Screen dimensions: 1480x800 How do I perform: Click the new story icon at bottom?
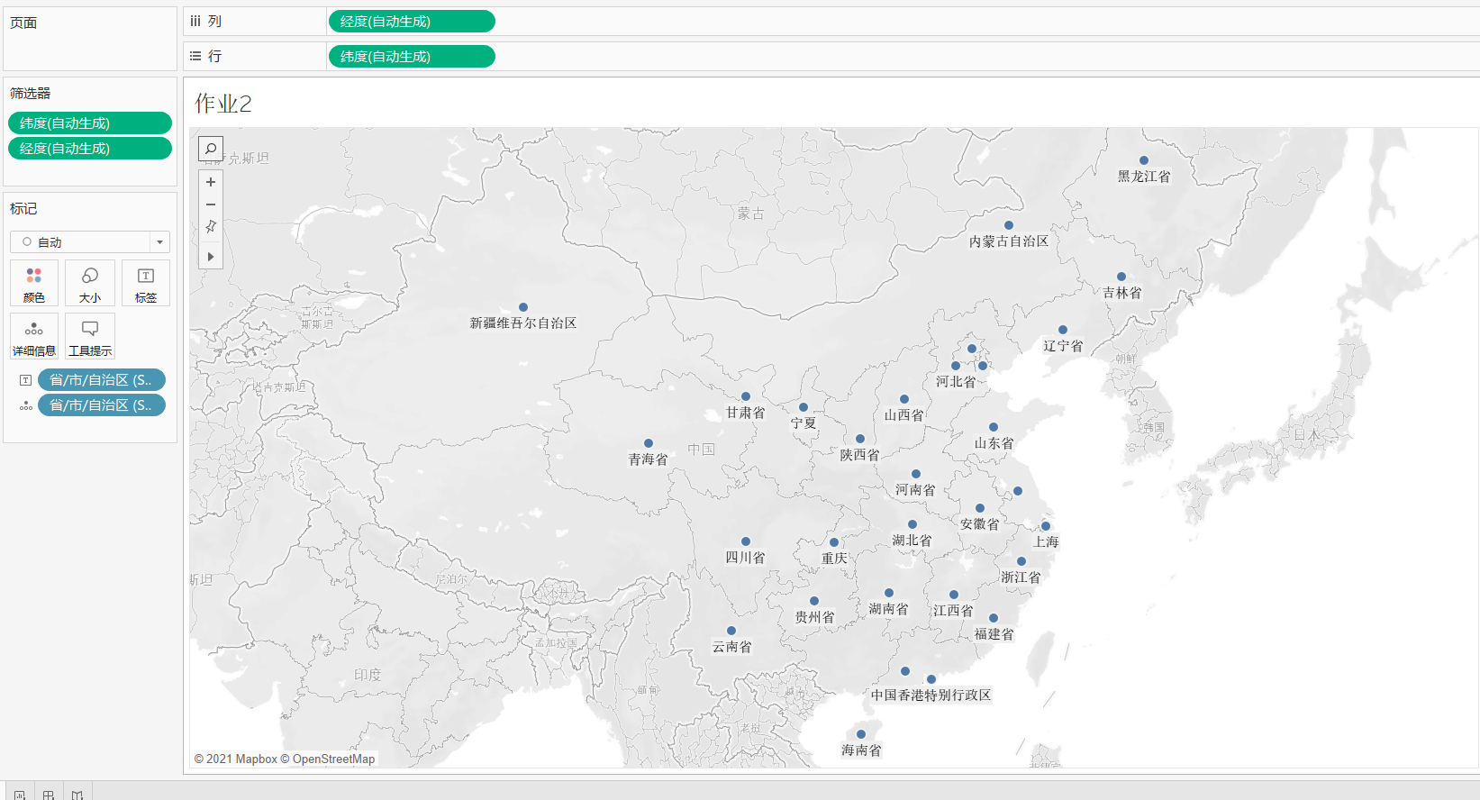pyautogui.click(x=77, y=794)
